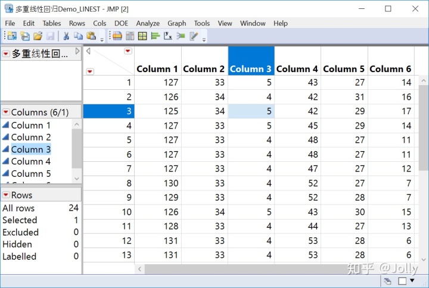Click the yellow four-square grid toolbar icon

(142, 36)
